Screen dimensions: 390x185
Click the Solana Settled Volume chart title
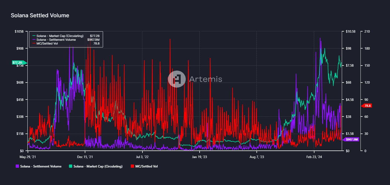[x=40, y=15]
